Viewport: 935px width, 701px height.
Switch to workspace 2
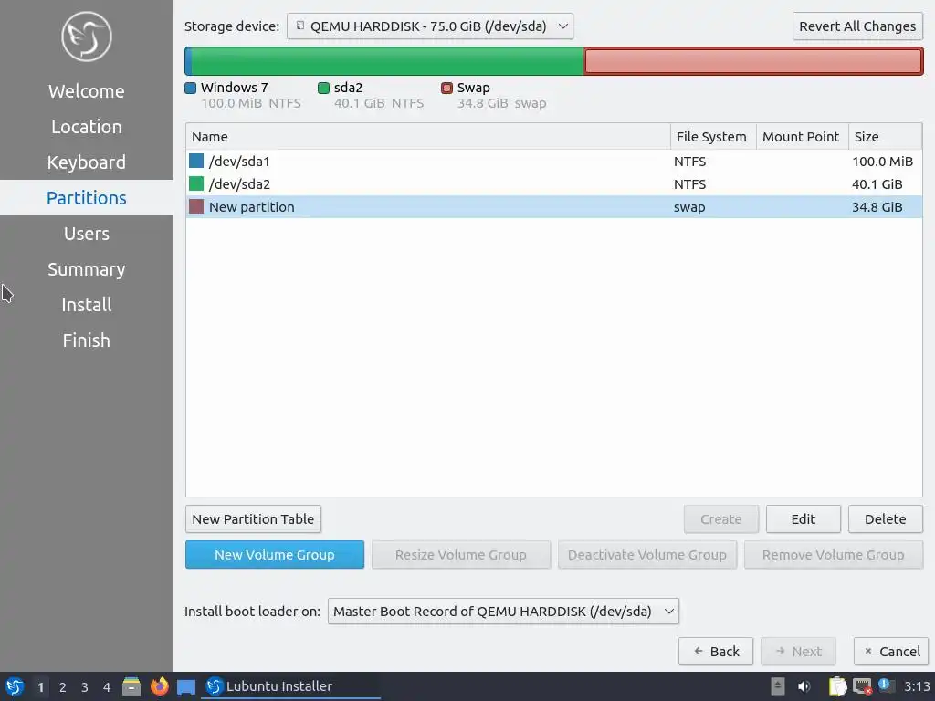[x=63, y=687]
